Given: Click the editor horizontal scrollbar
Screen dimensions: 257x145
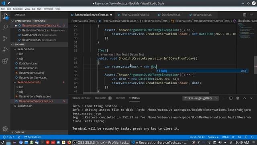Looking at the screenshot, I should (x=146, y=93).
